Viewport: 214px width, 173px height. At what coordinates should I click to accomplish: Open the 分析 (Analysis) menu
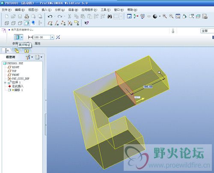pyautogui.click(x=59, y=10)
